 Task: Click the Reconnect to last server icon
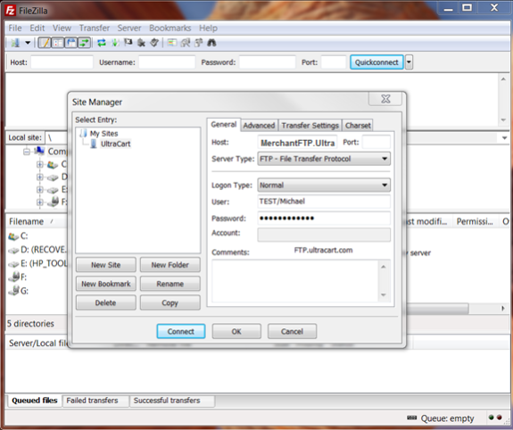[x=154, y=43]
